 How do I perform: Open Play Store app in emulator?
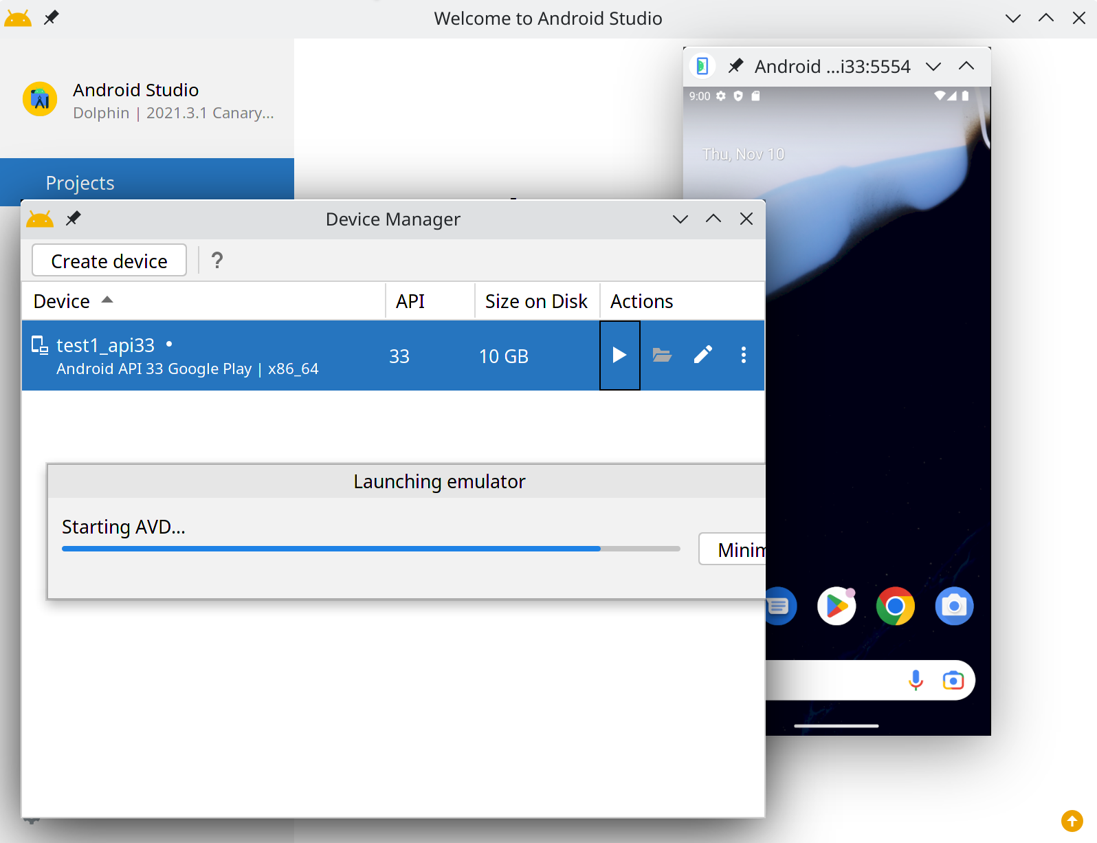[836, 606]
